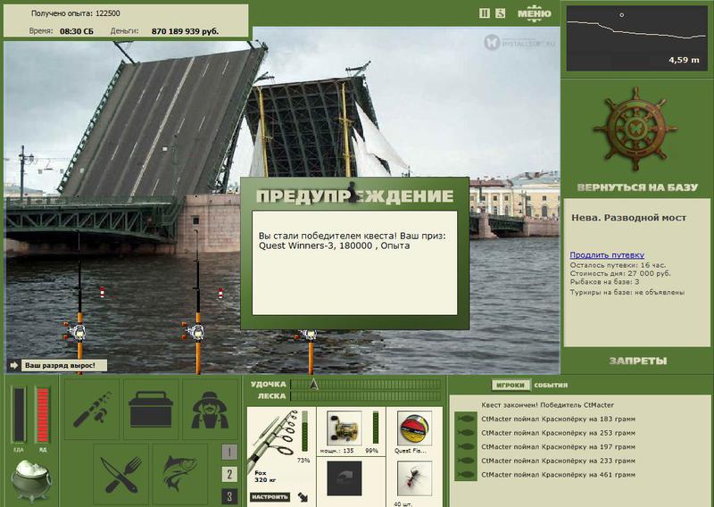The image size is (714, 507).
Task: Click the arrow icon beside Ваш разряд вырос!
Action: coord(13,365)
